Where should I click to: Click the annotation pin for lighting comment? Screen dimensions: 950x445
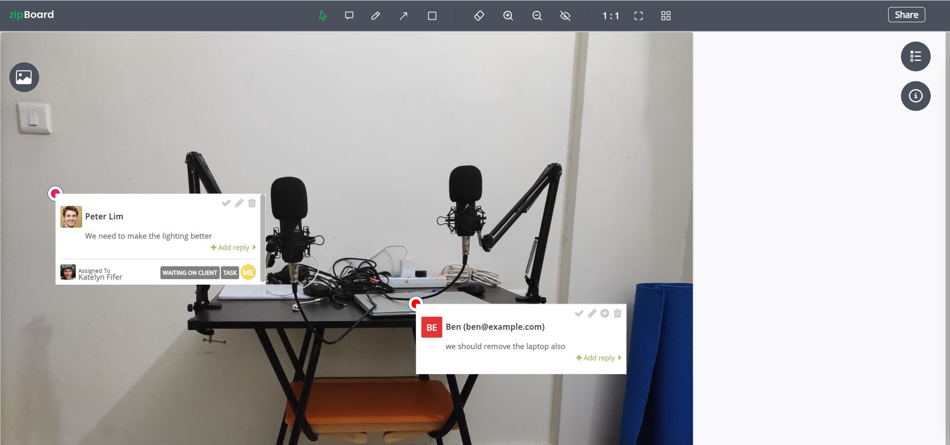[55, 193]
